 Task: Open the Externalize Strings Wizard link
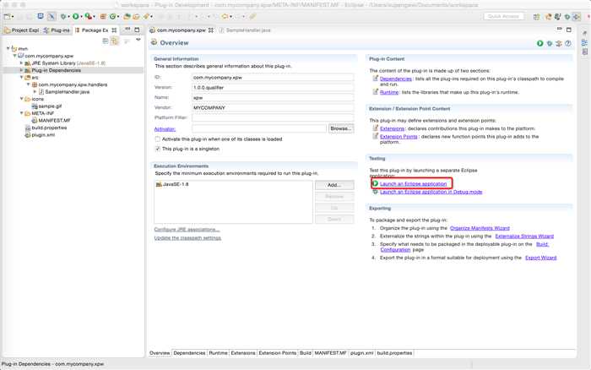pyautogui.click(x=524, y=236)
